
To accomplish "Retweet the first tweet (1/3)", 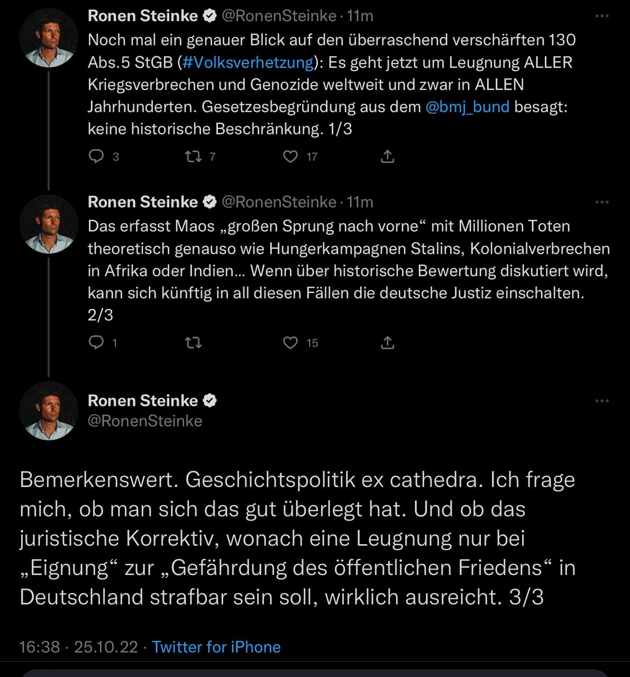I will tap(191, 157).
